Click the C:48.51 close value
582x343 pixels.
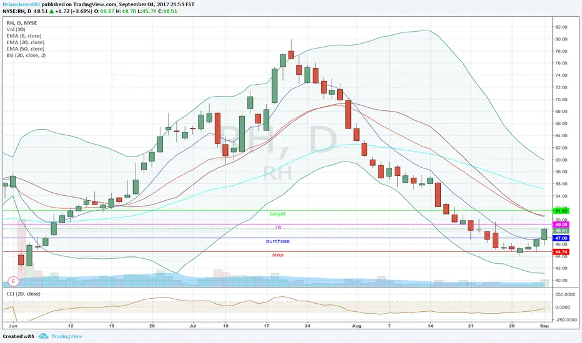pos(167,11)
